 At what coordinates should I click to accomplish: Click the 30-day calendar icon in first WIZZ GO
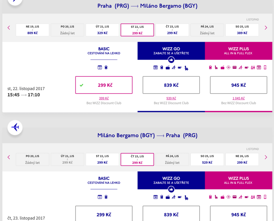pyautogui.click(x=155, y=68)
